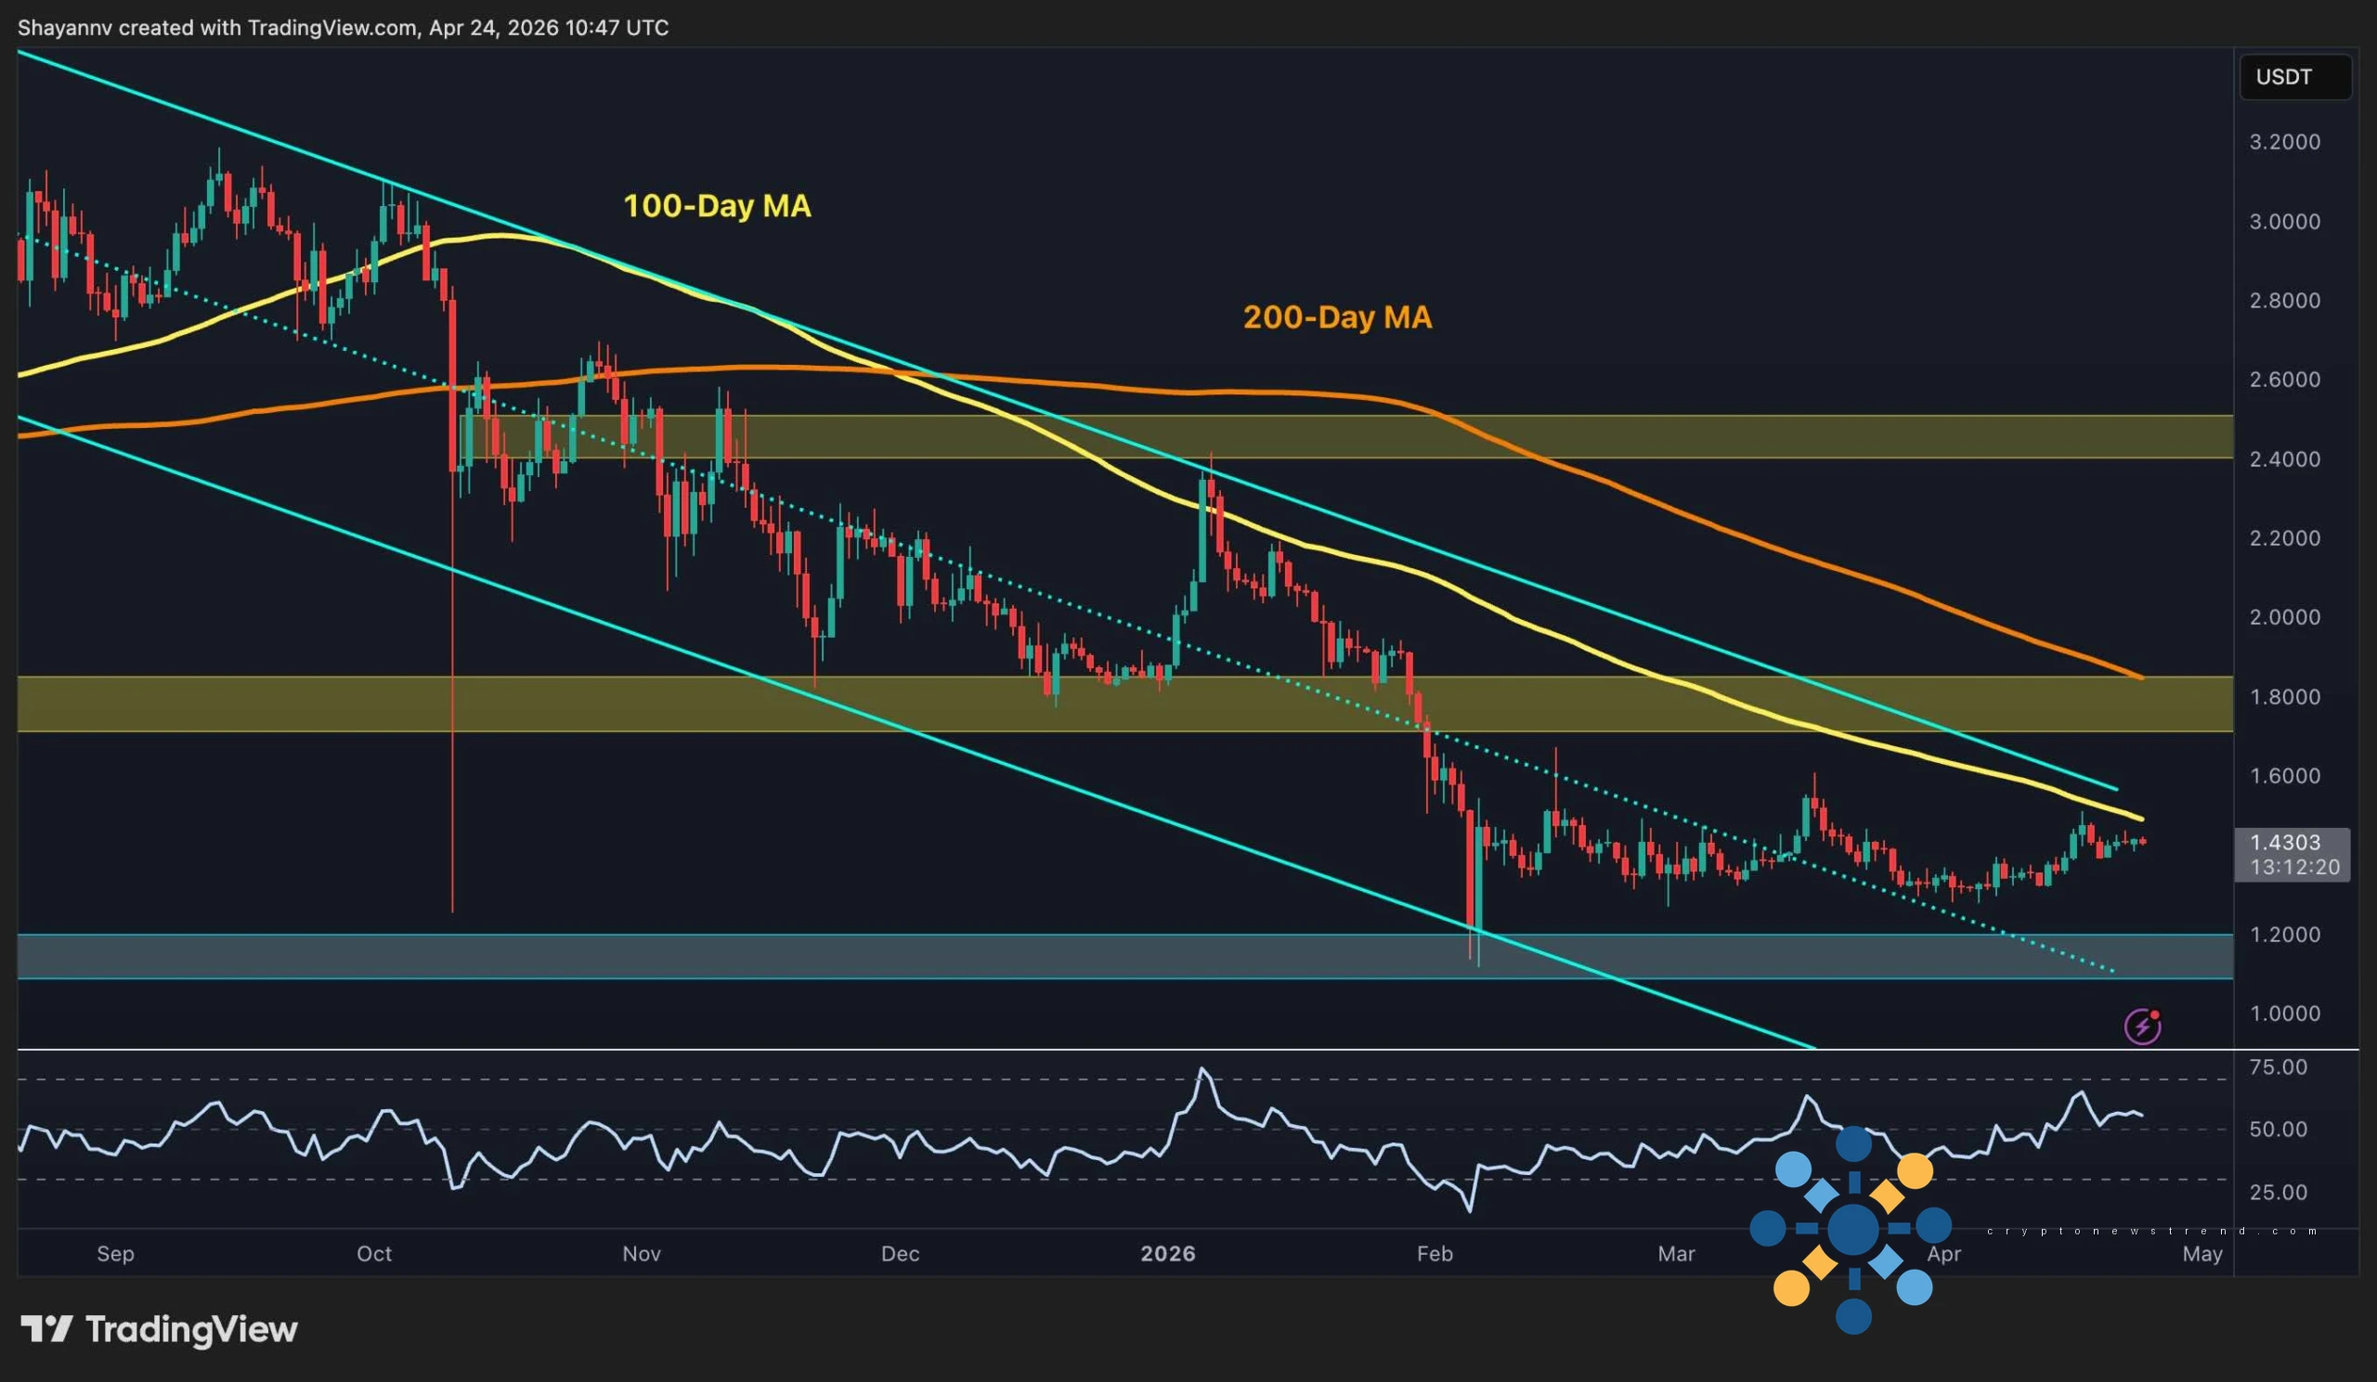Click the blue and orange cryptonewstrend logo
Image resolution: width=2377 pixels, height=1382 pixels.
pos(1851,1228)
